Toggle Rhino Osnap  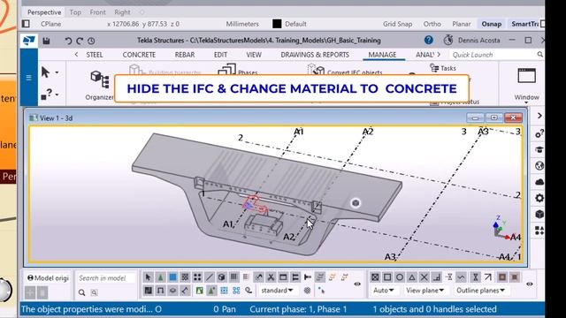(492, 24)
